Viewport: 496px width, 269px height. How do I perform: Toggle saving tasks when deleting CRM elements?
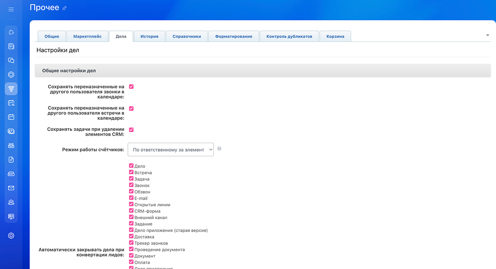tap(131, 130)
